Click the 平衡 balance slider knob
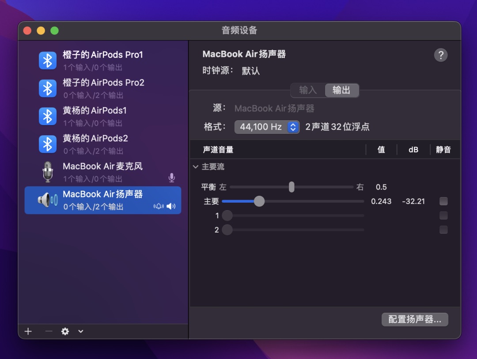477x359 pixels. click(x=291, y=187)
